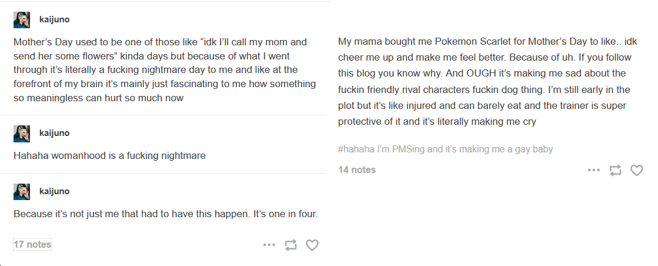Click kaijuno username above the one in four comment
This screenshot has height=266, width=658.
[x=55, y=191]
